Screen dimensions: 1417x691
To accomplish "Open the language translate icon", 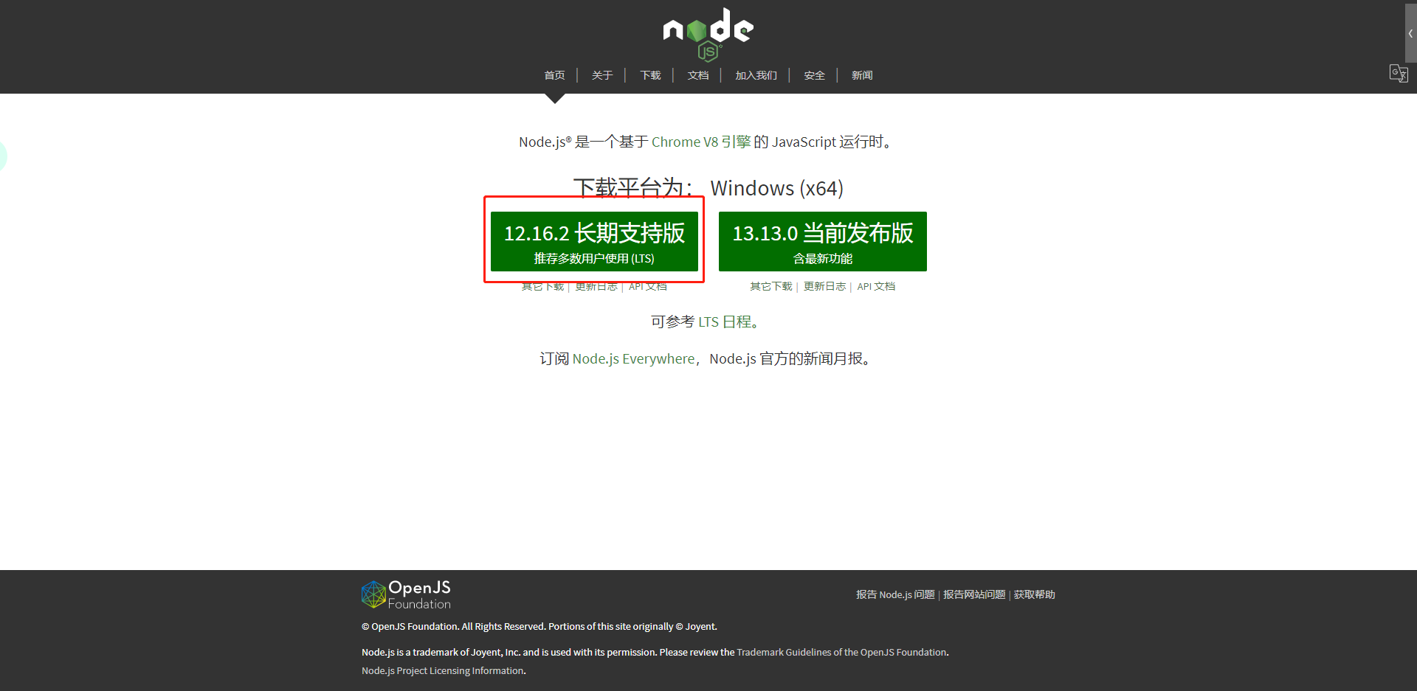I will (x=1399, y=74).
